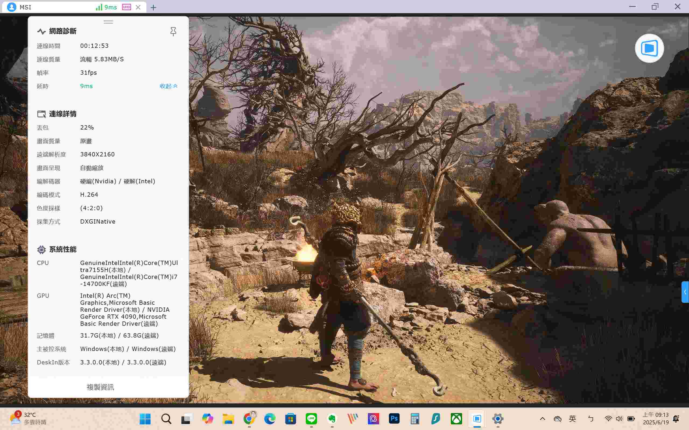Screen dimensions: 689x430
Task: Click DeskIn version 3.3.0.0 value
Action: pyautogui.click(x=123, y=362)
